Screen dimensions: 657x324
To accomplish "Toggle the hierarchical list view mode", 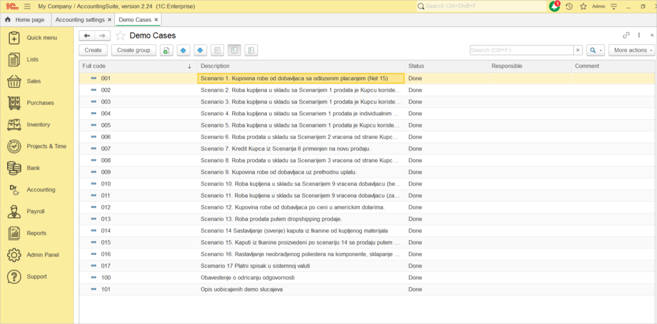I will (x=234, y=50).
